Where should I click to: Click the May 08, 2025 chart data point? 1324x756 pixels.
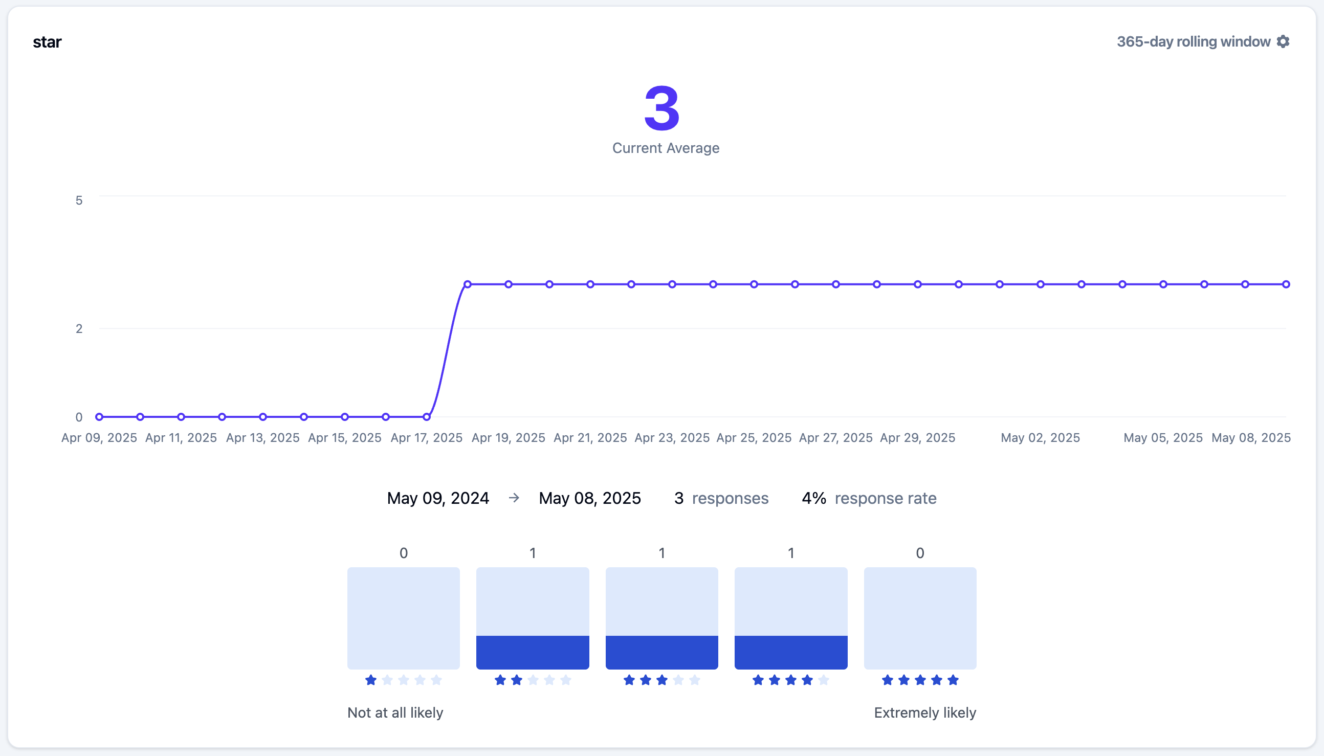pos(1286,284)
